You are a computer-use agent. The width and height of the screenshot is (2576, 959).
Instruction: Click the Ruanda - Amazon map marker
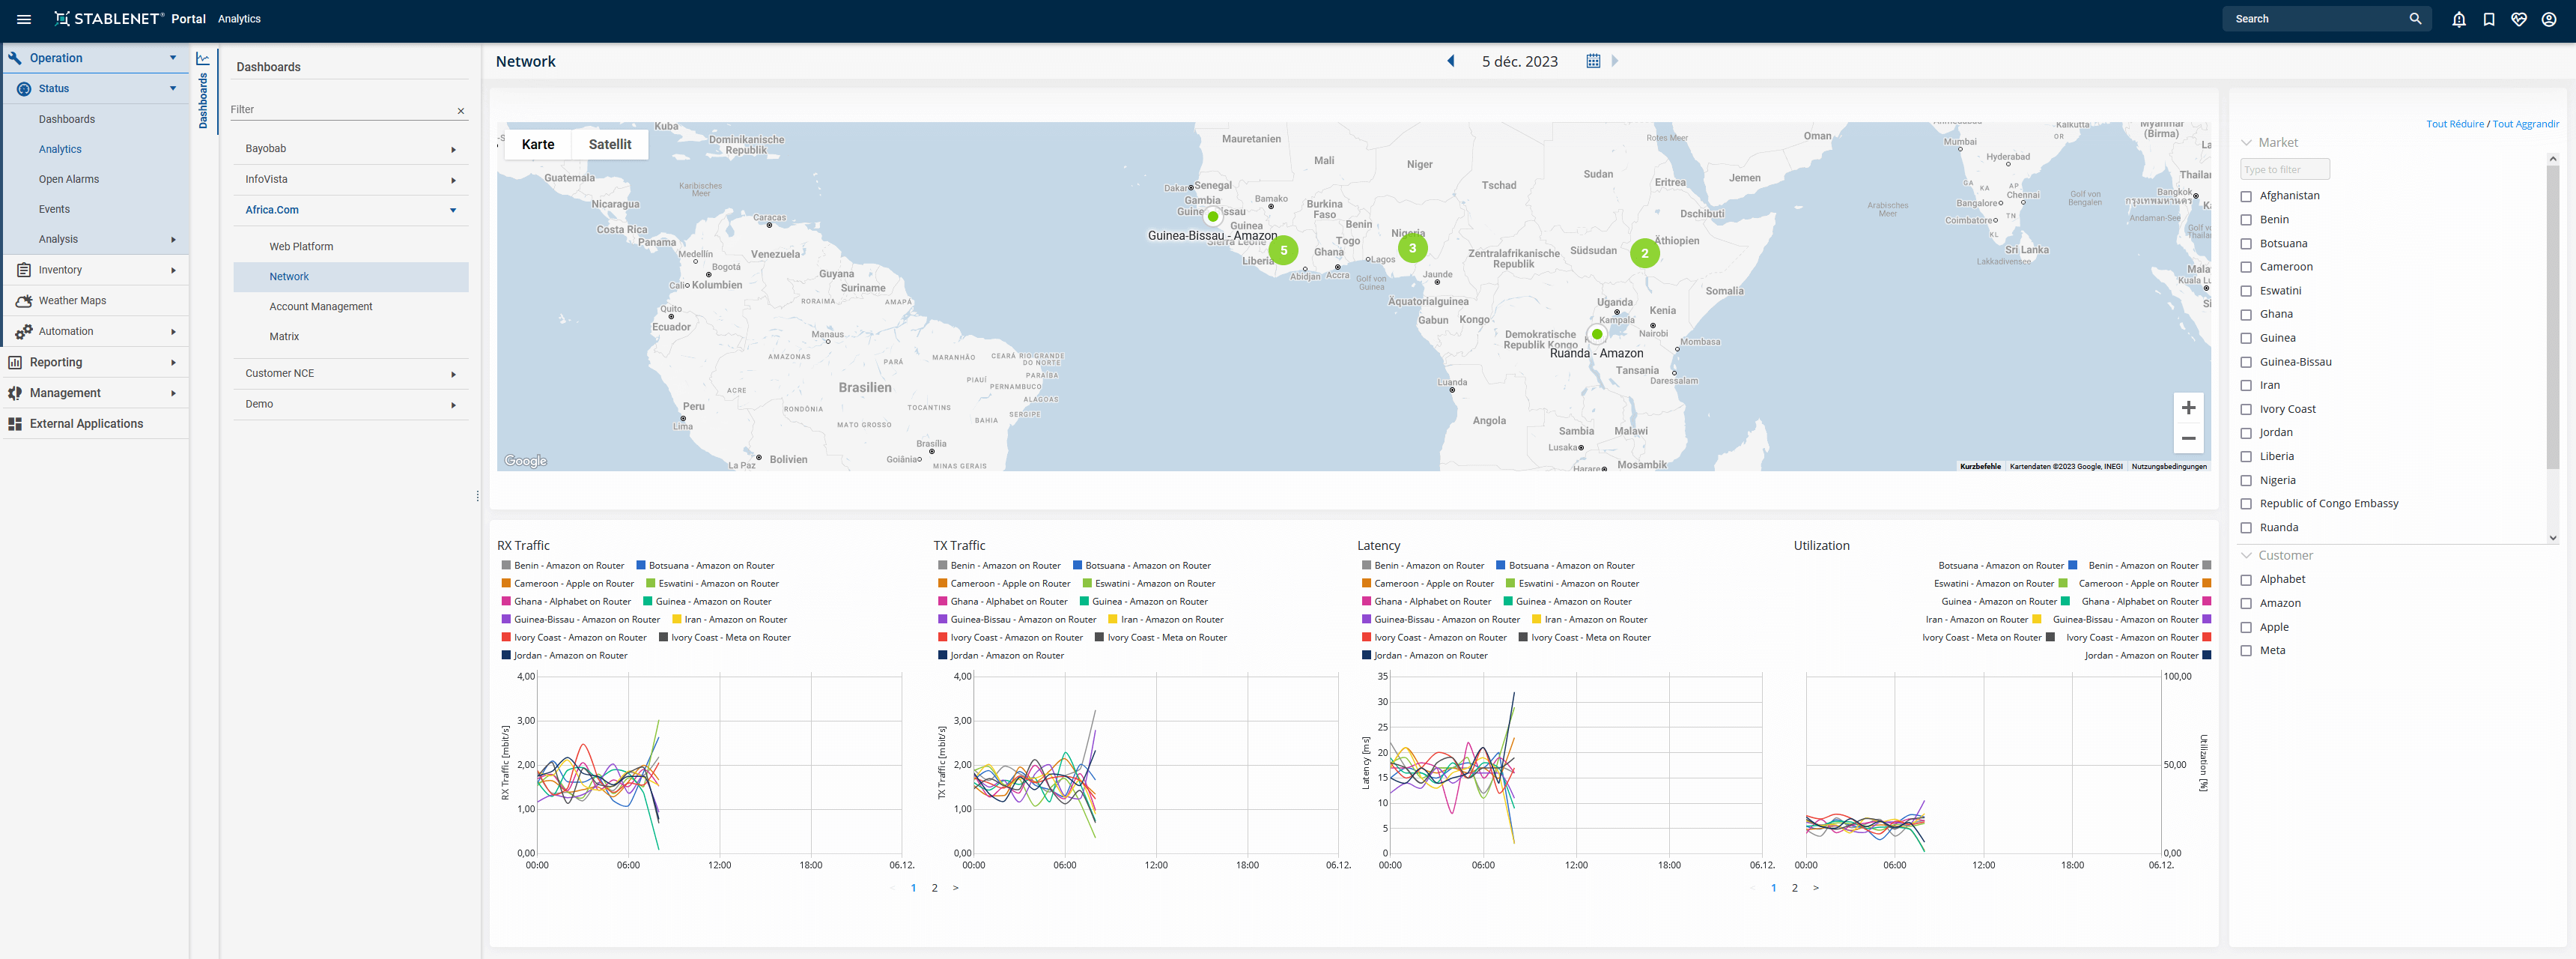(x=1597, y=335)
